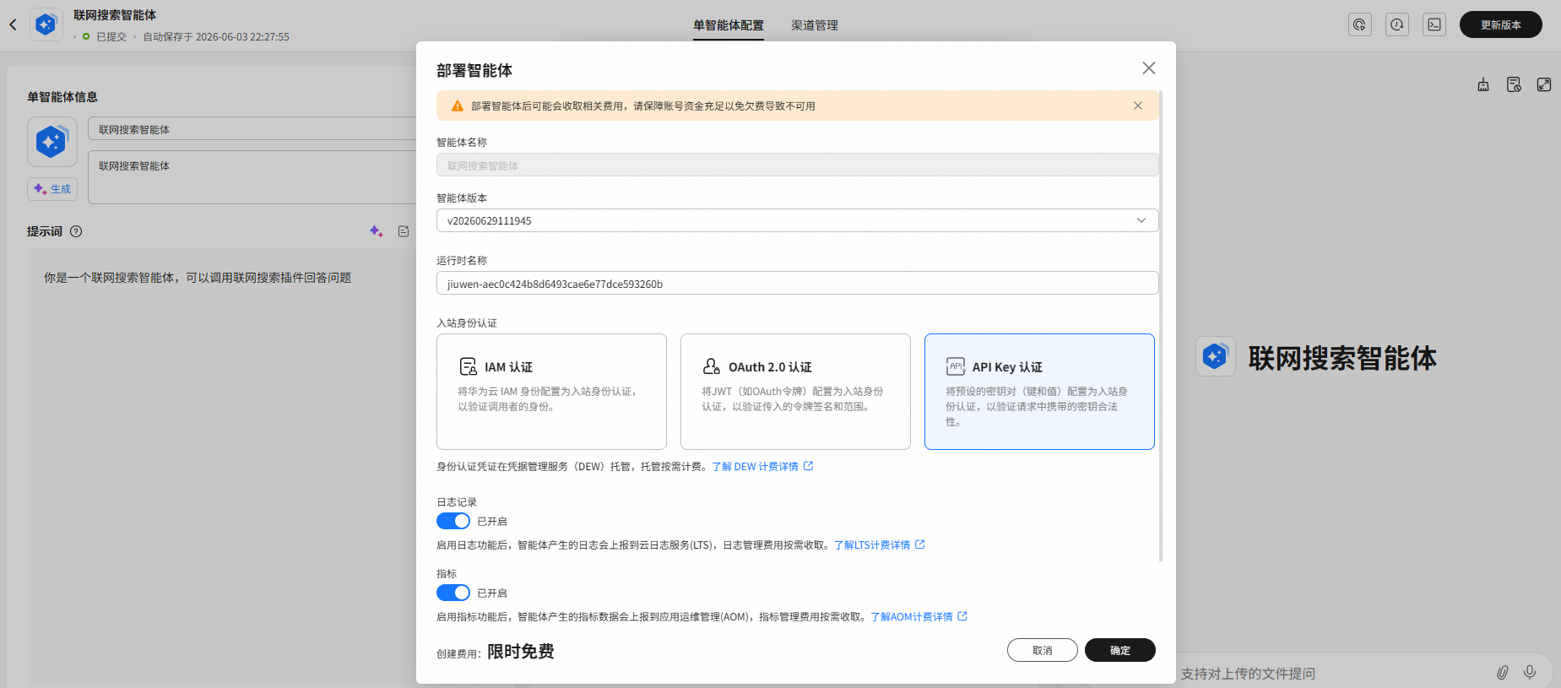Click the agent avatar beside the page title
1561x688 pixels.
[x=46, y=24]
